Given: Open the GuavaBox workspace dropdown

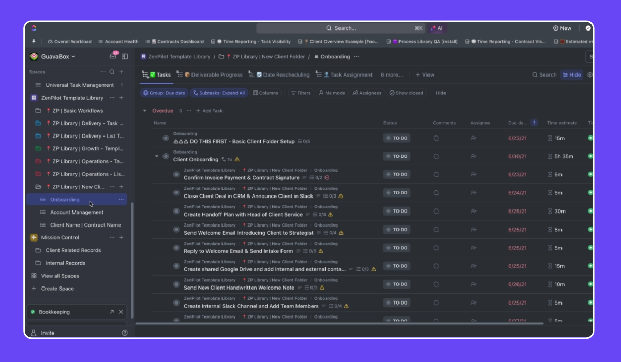Looking at the screenshot, I should tap(58, 56).
